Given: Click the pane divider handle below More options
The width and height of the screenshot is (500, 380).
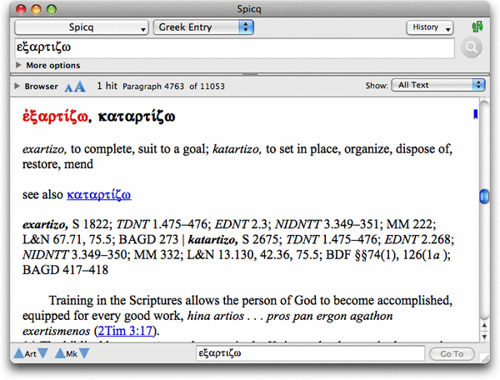Looking at the screenshot, I should tap(250, 75).
